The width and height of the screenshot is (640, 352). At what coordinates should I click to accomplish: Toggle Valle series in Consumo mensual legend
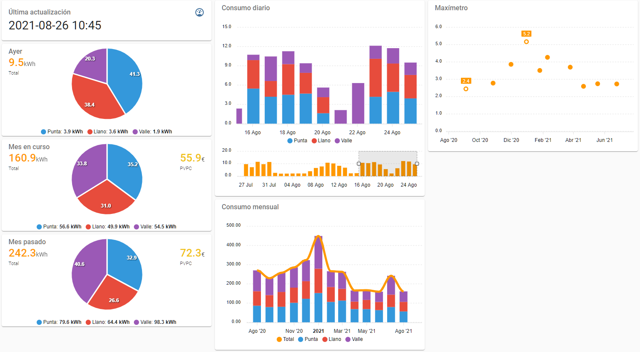(x=354, y=339)
